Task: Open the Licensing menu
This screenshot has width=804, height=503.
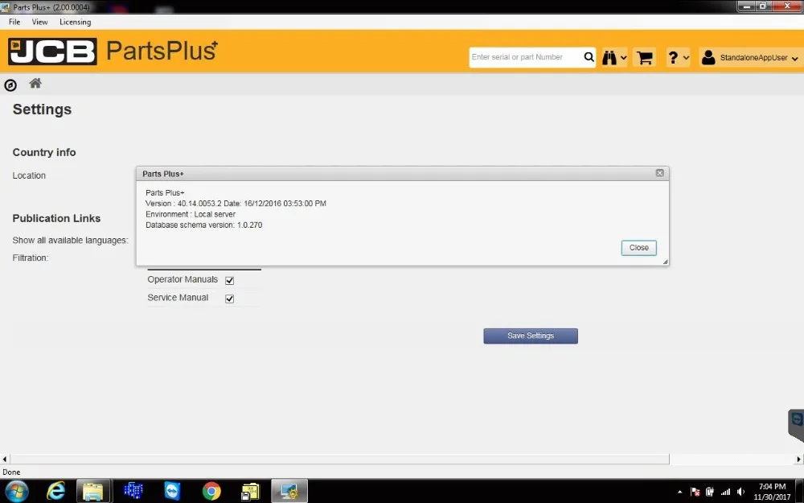Action: click(x=75, y=22)
